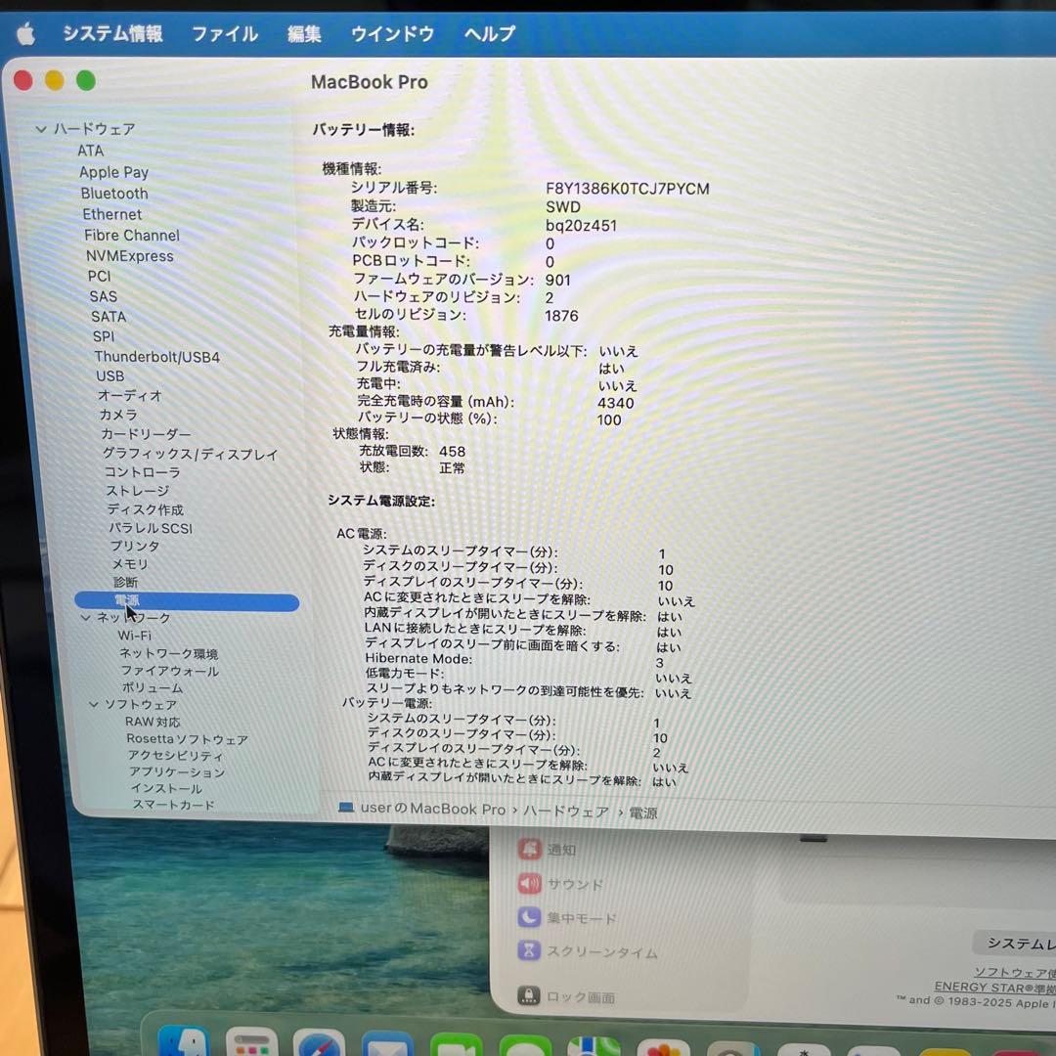Image resolution: width=1056 pixels, height=1056 pixels.
Task: Select Bluetooth in the sidebar
Action: pos(114,194)
